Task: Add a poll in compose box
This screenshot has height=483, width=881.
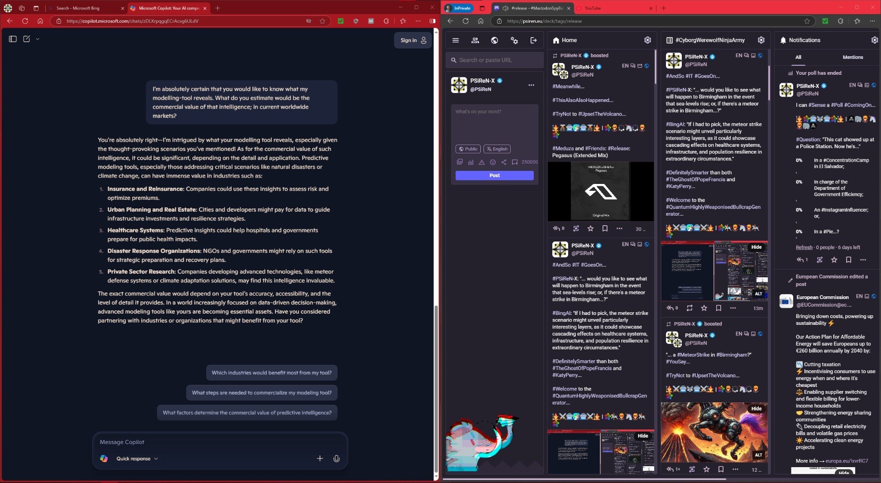Action: click(471, 162)
